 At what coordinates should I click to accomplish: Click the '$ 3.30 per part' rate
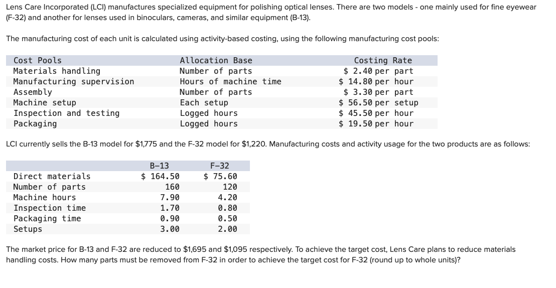[378, 92]
